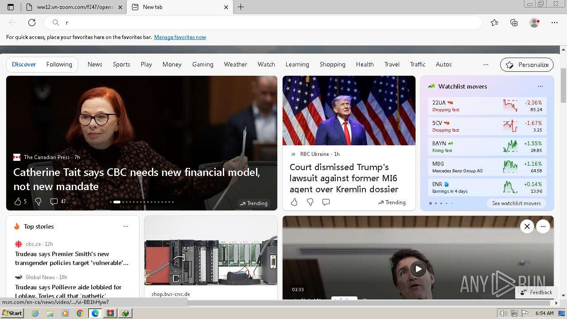Open Court dismissed Trump's lawsuit headline
The width and height of the screenshot is (567, 319).
(344, 178)
